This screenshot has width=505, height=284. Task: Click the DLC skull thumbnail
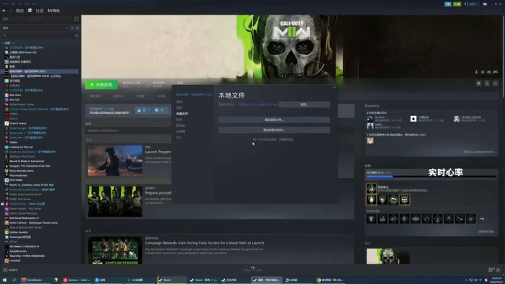coord(388,256)
